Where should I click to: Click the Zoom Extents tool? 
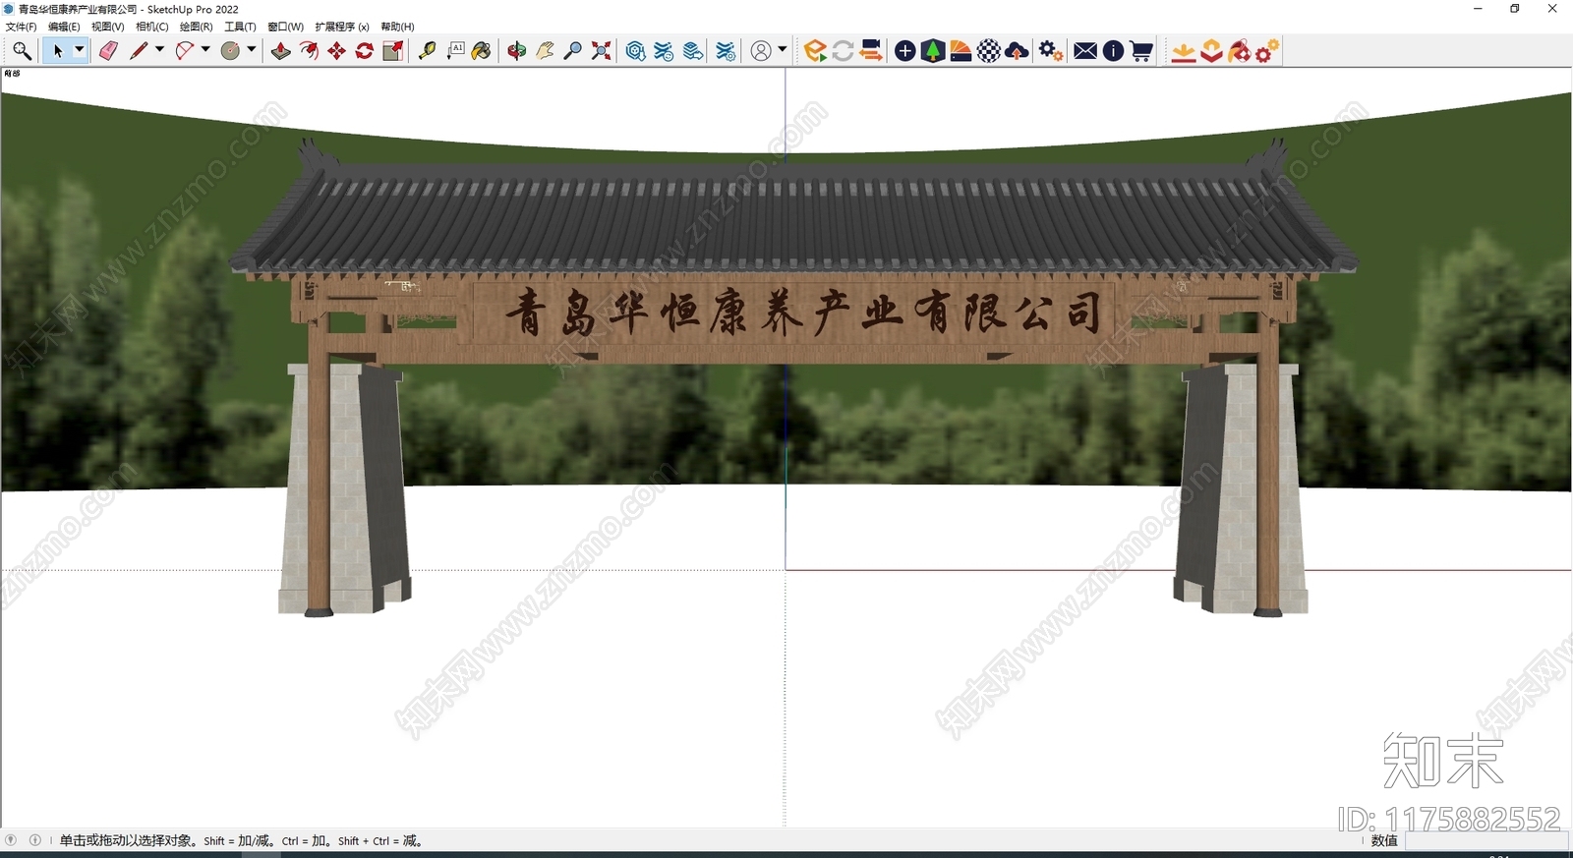[x=601, y=51]
